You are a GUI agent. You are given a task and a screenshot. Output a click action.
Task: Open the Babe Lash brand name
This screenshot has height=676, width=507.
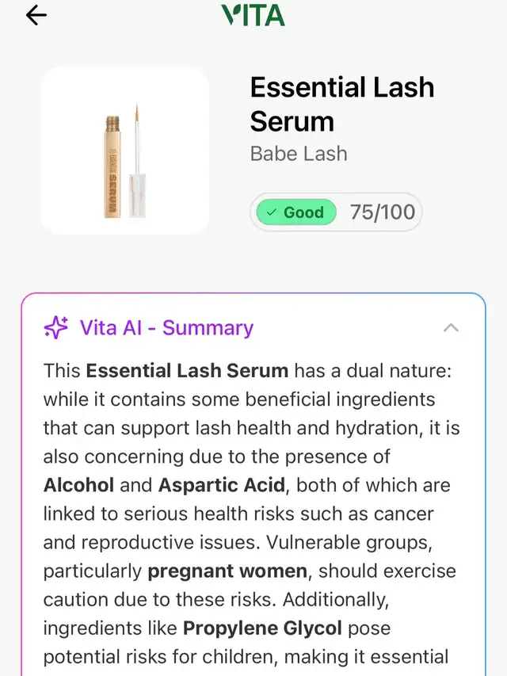(299, 153)
